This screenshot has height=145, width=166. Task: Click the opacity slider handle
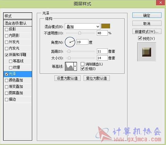(79, 33)
